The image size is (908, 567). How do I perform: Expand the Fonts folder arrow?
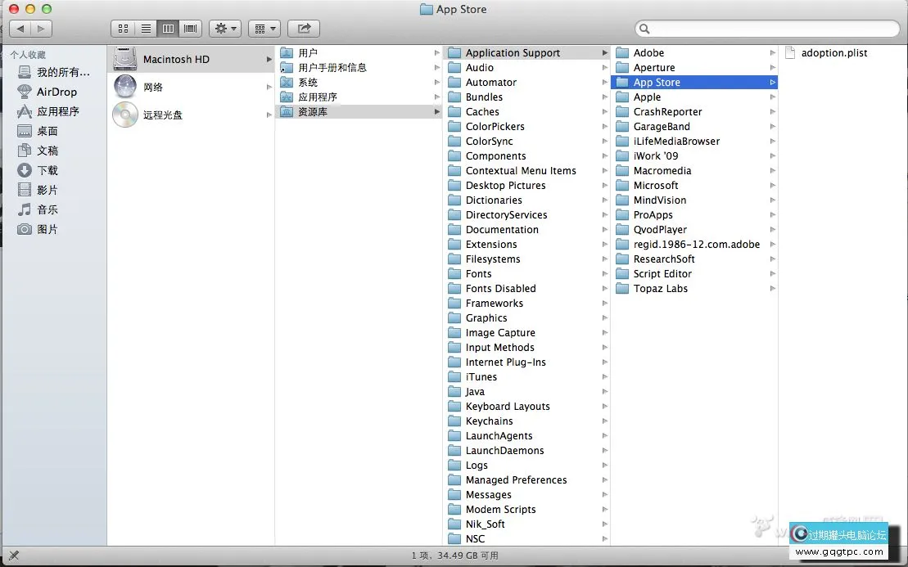[604, 274]
